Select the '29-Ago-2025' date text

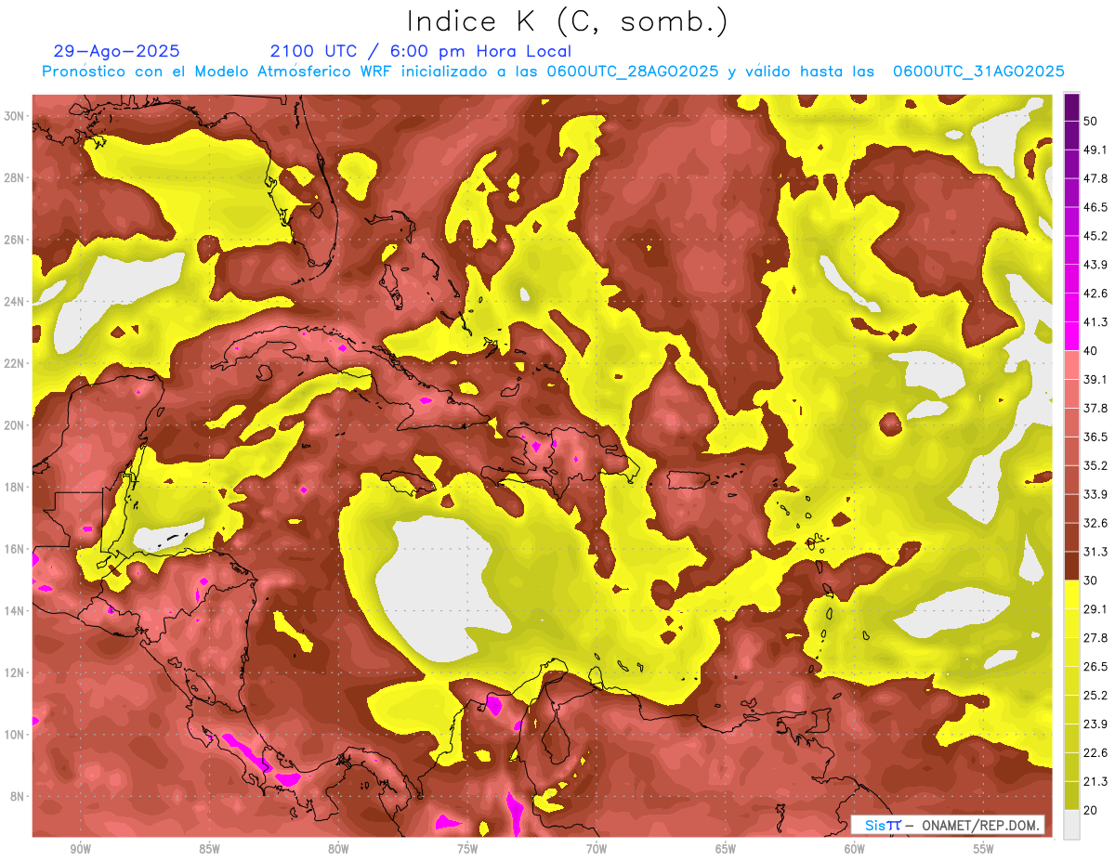tap(117, 51)
